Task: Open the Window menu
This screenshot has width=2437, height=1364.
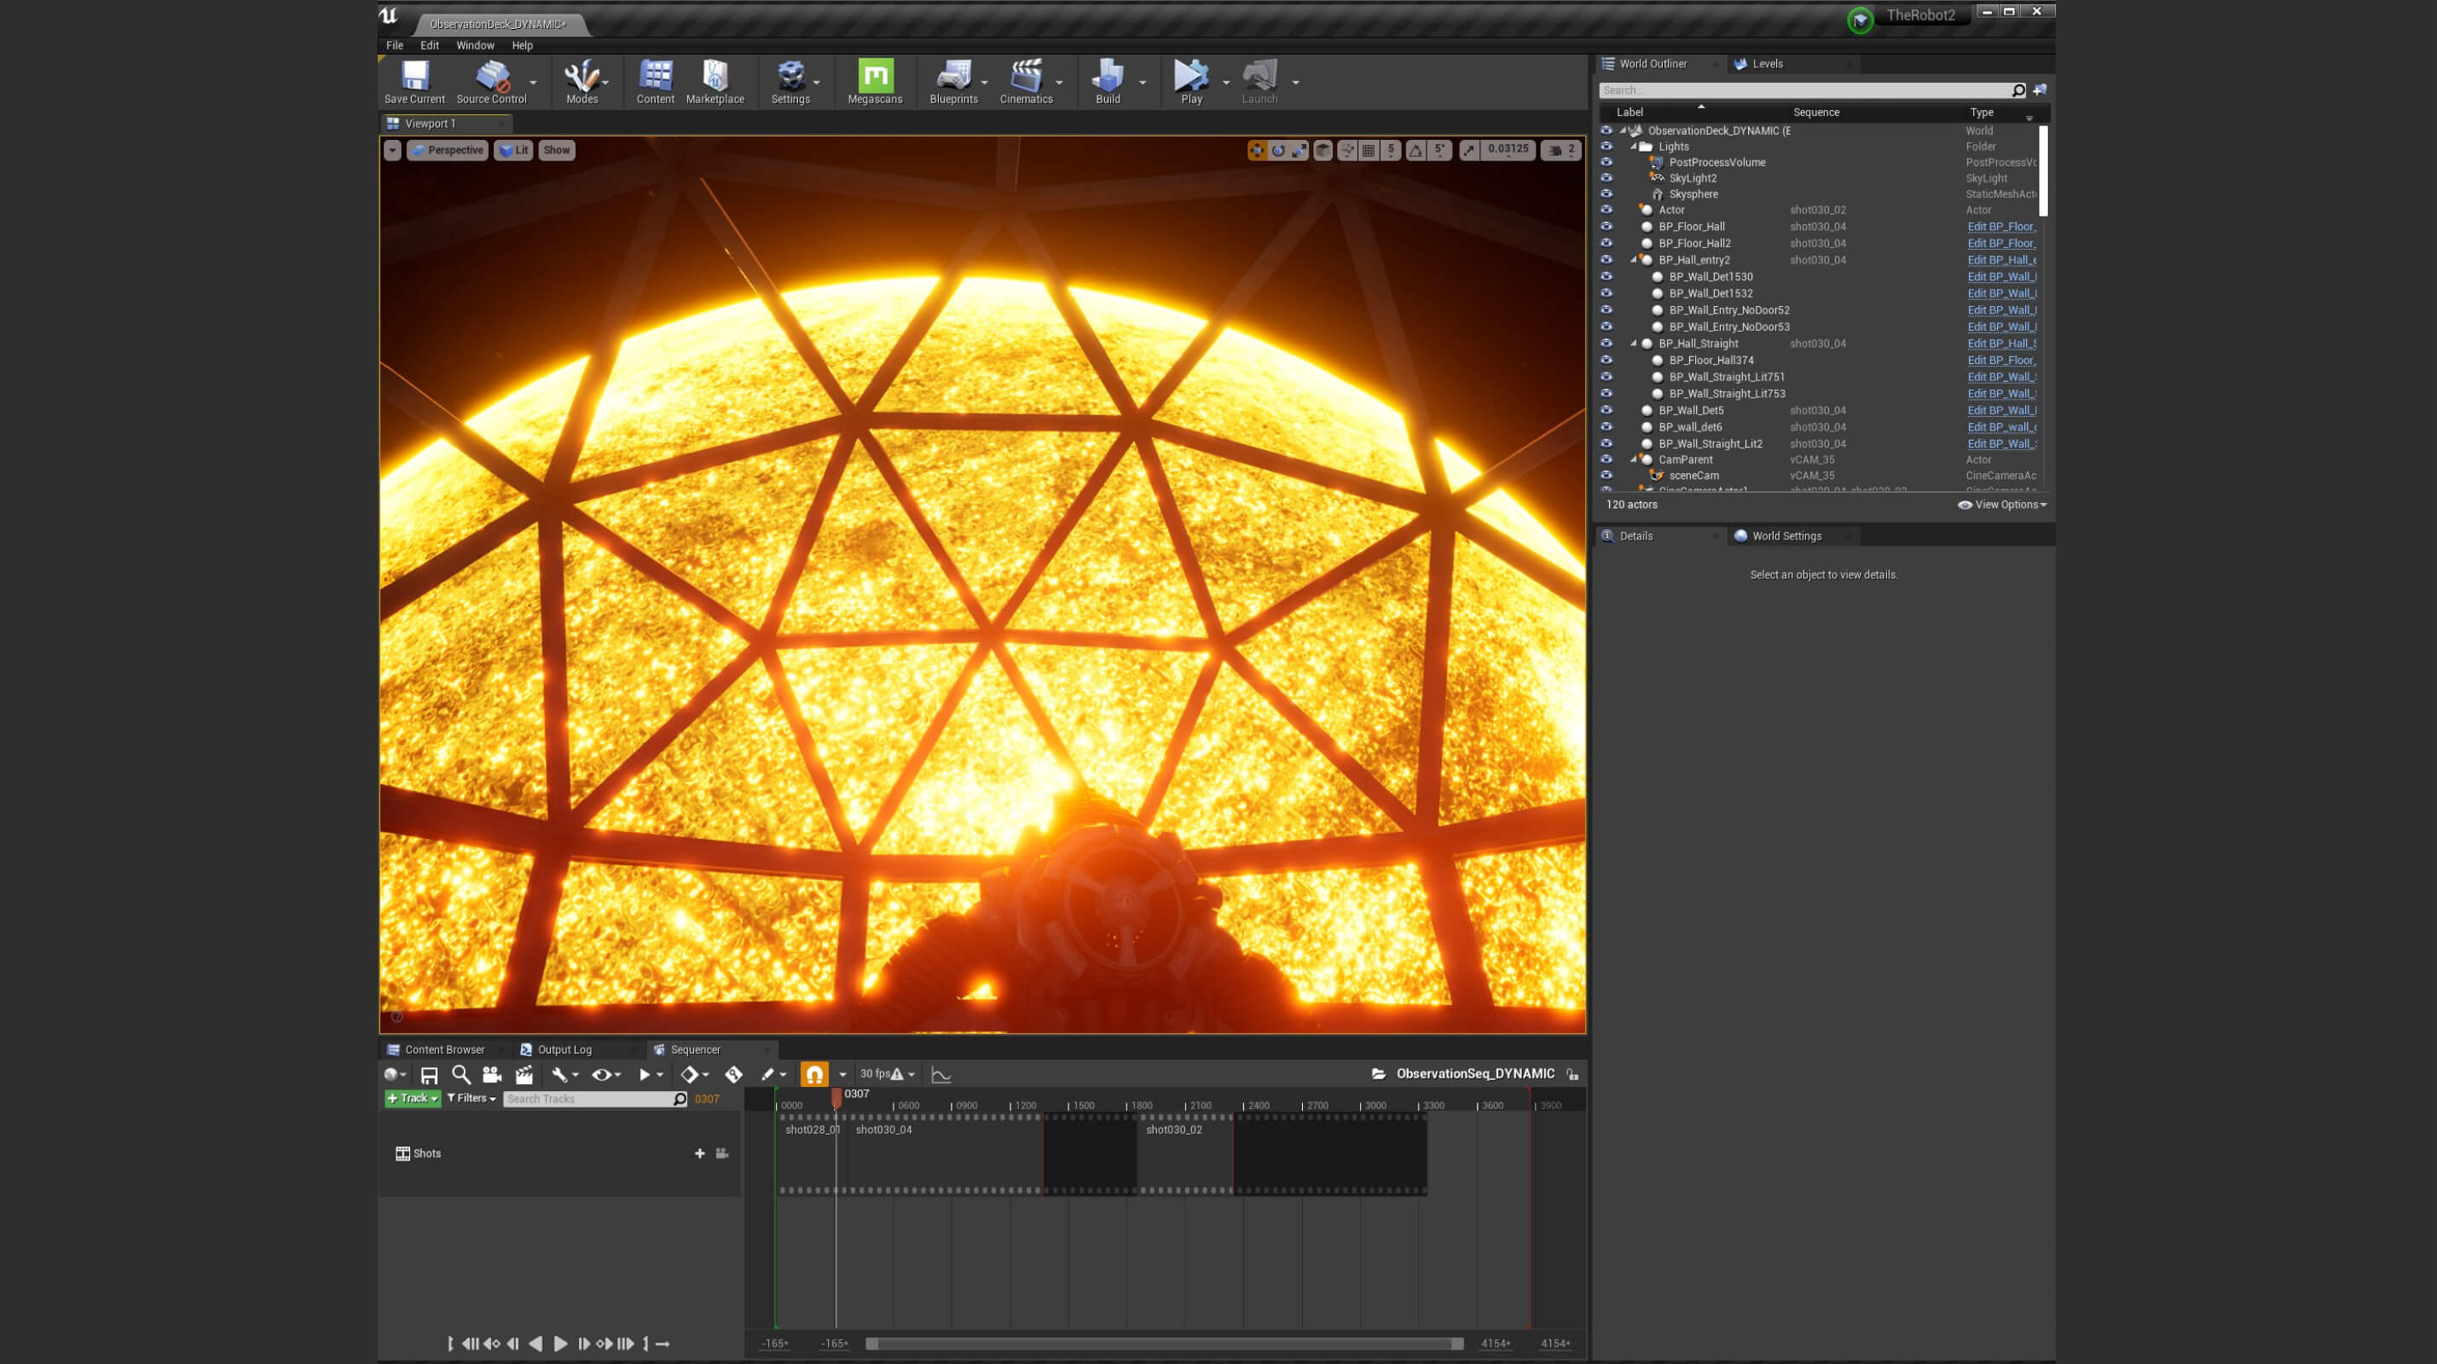Action: (x=475, y=45)
